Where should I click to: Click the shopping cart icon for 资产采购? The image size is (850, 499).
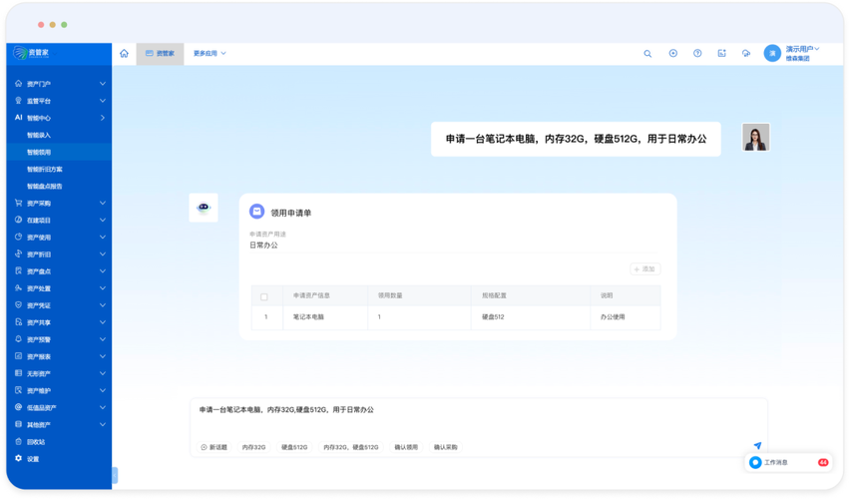[x=18, y=203]
